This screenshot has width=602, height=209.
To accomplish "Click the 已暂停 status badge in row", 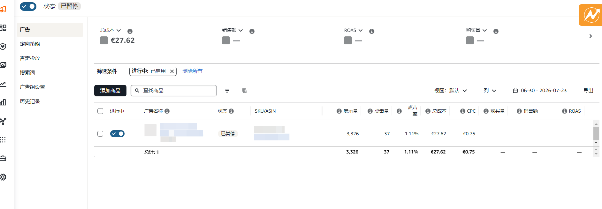I will point(228,134).
